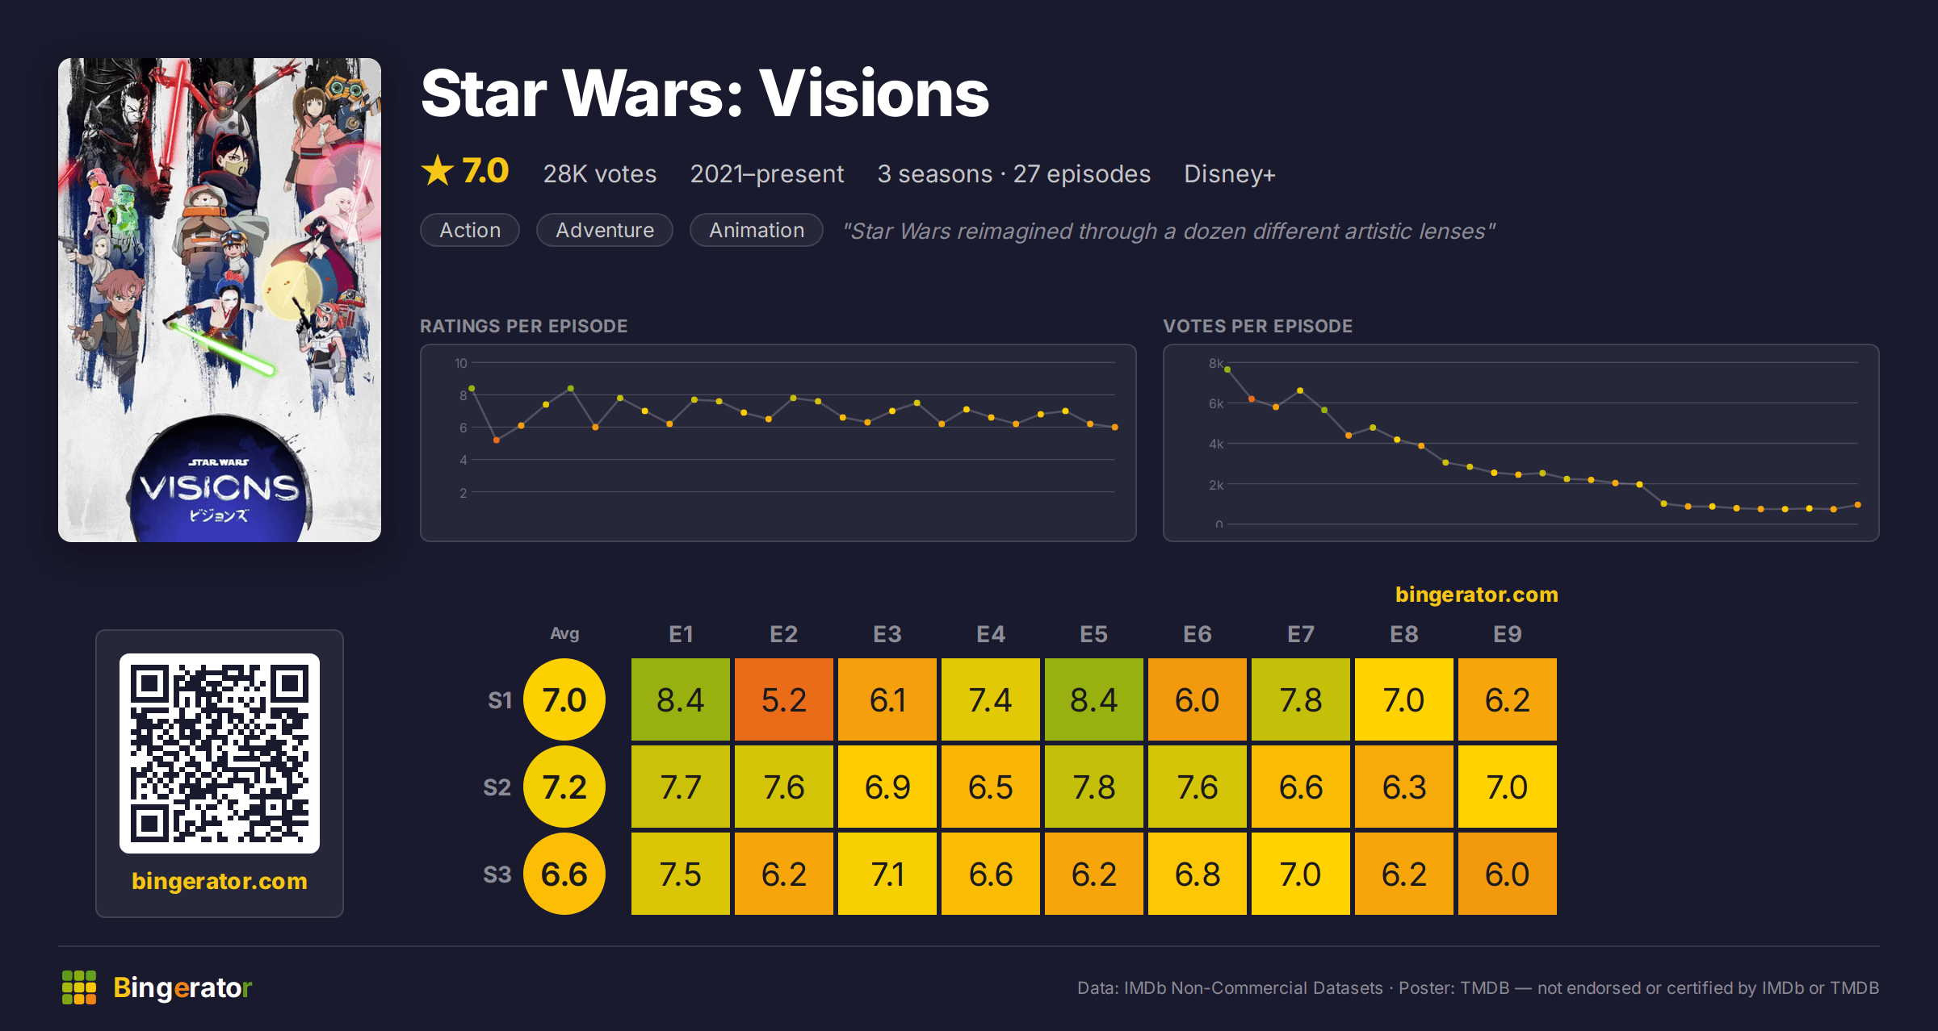The image size is (1938, 1031).
Task: Select S1 E2 rating cell 5.2
Action: [x=784, y=699]
